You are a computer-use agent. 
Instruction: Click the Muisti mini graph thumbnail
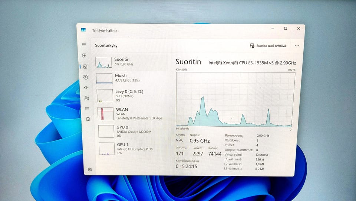click(104, 78)
